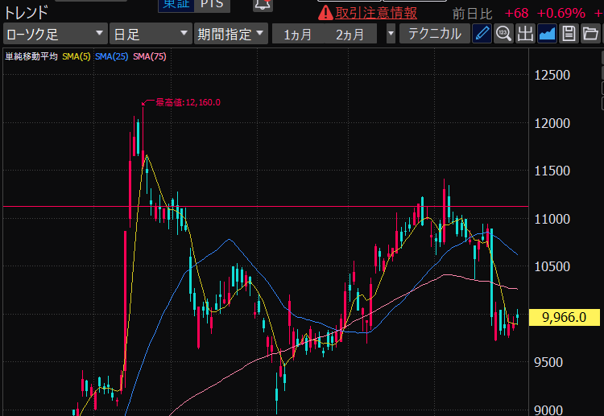Viewport: 604px width, 416px height.
Task: Open the 日足 timeframe dropdown
Action: 151,34
